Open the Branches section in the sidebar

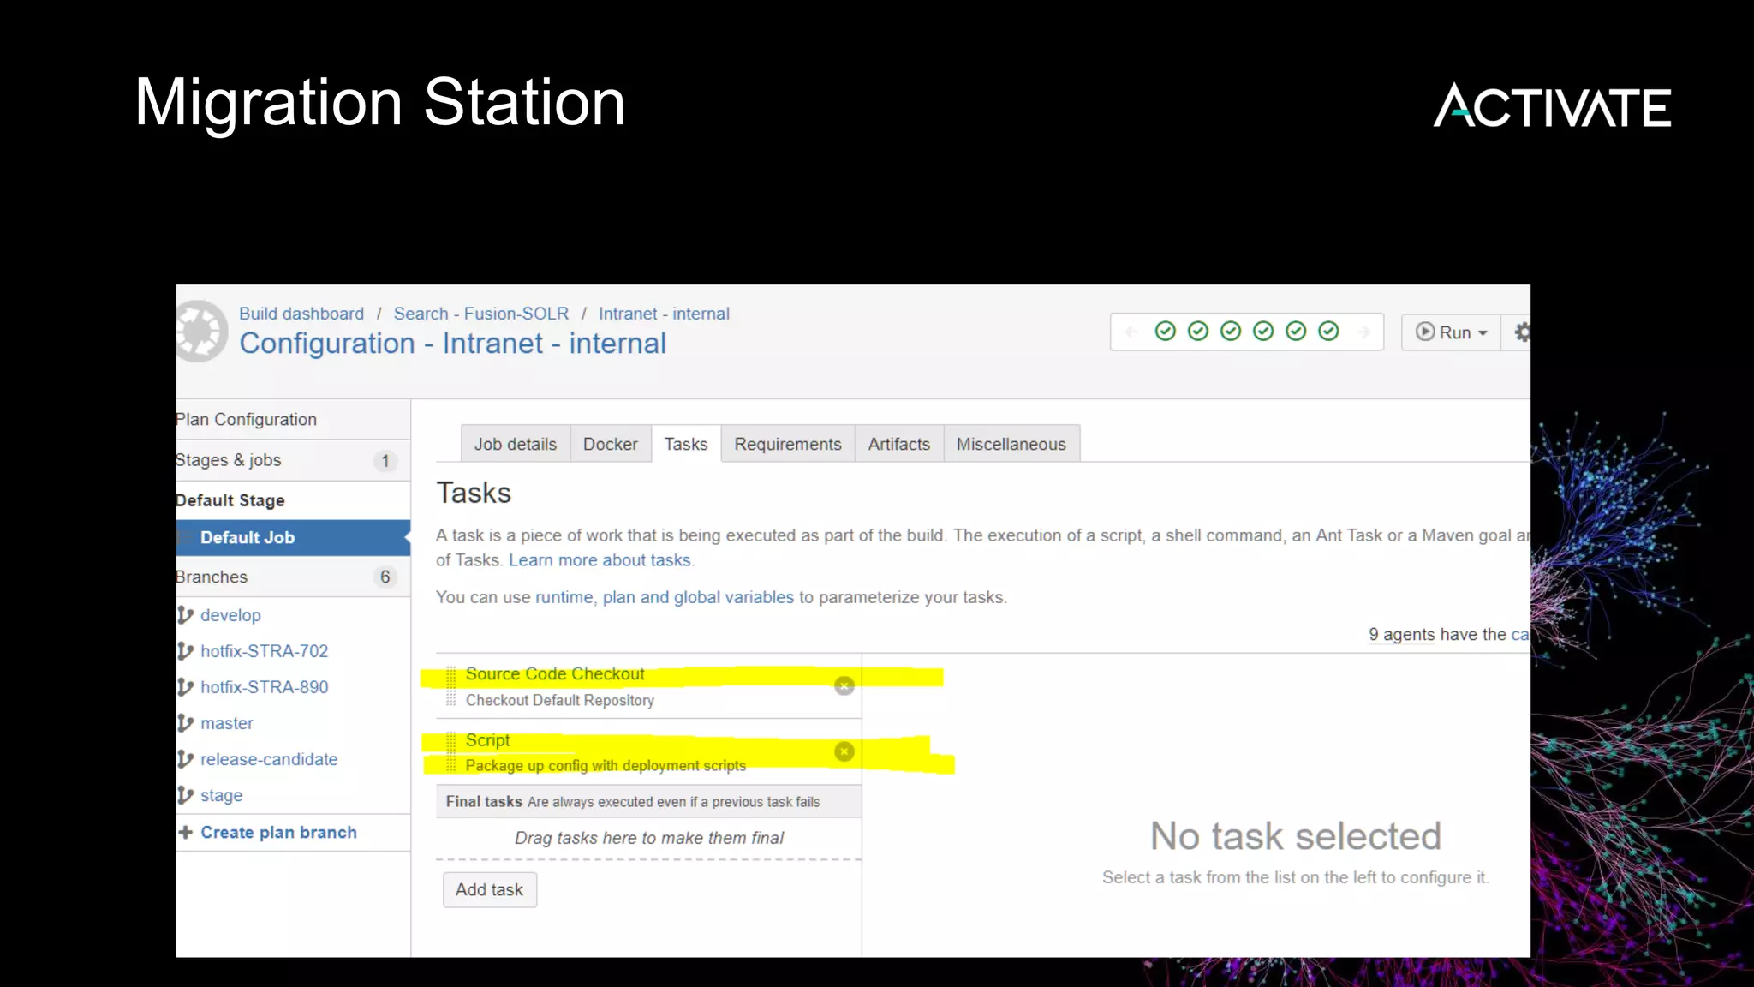293,577
